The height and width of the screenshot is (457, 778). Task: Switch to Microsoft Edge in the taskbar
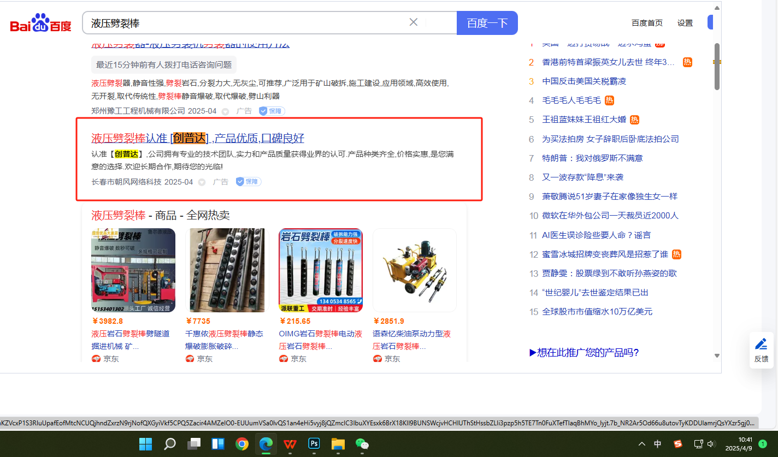(266, 444)
